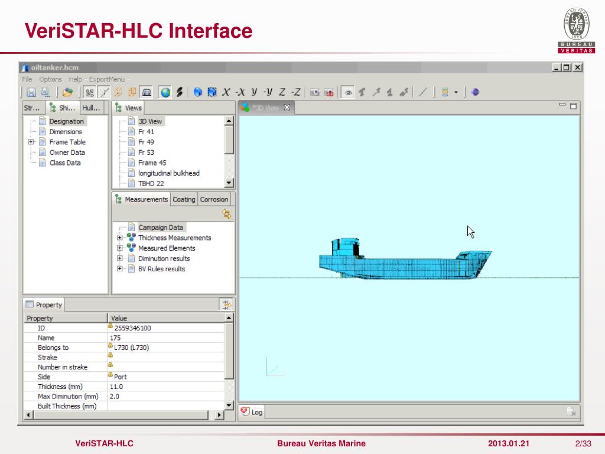Click the camera icon with red badge
This screenshot has height=454, width=605.
click(328, 92)
